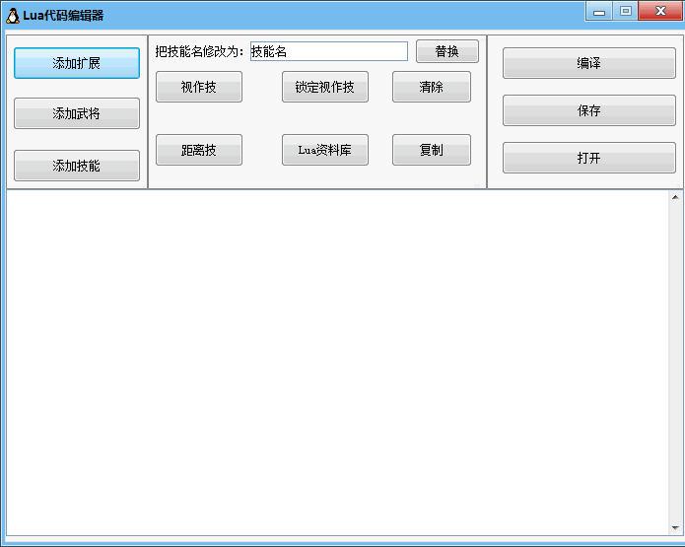Viewport: 685px width, 547px height.
Task: Open the Lua资料库 reference
Action: pos(324,150)
